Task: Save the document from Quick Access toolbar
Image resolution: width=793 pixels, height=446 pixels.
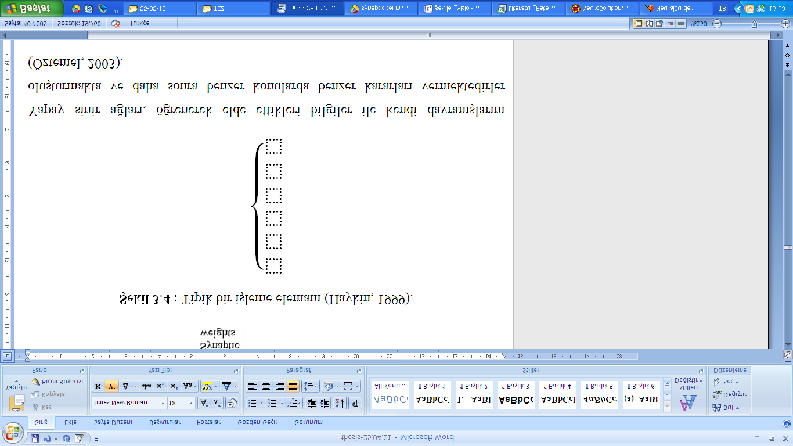Action: pyautogui.click(x=35, y=438)
